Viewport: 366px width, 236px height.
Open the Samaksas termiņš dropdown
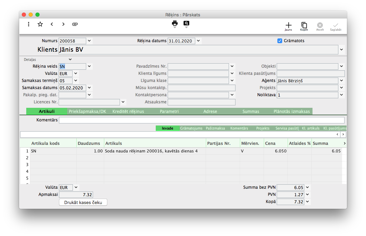coord(76,81)
